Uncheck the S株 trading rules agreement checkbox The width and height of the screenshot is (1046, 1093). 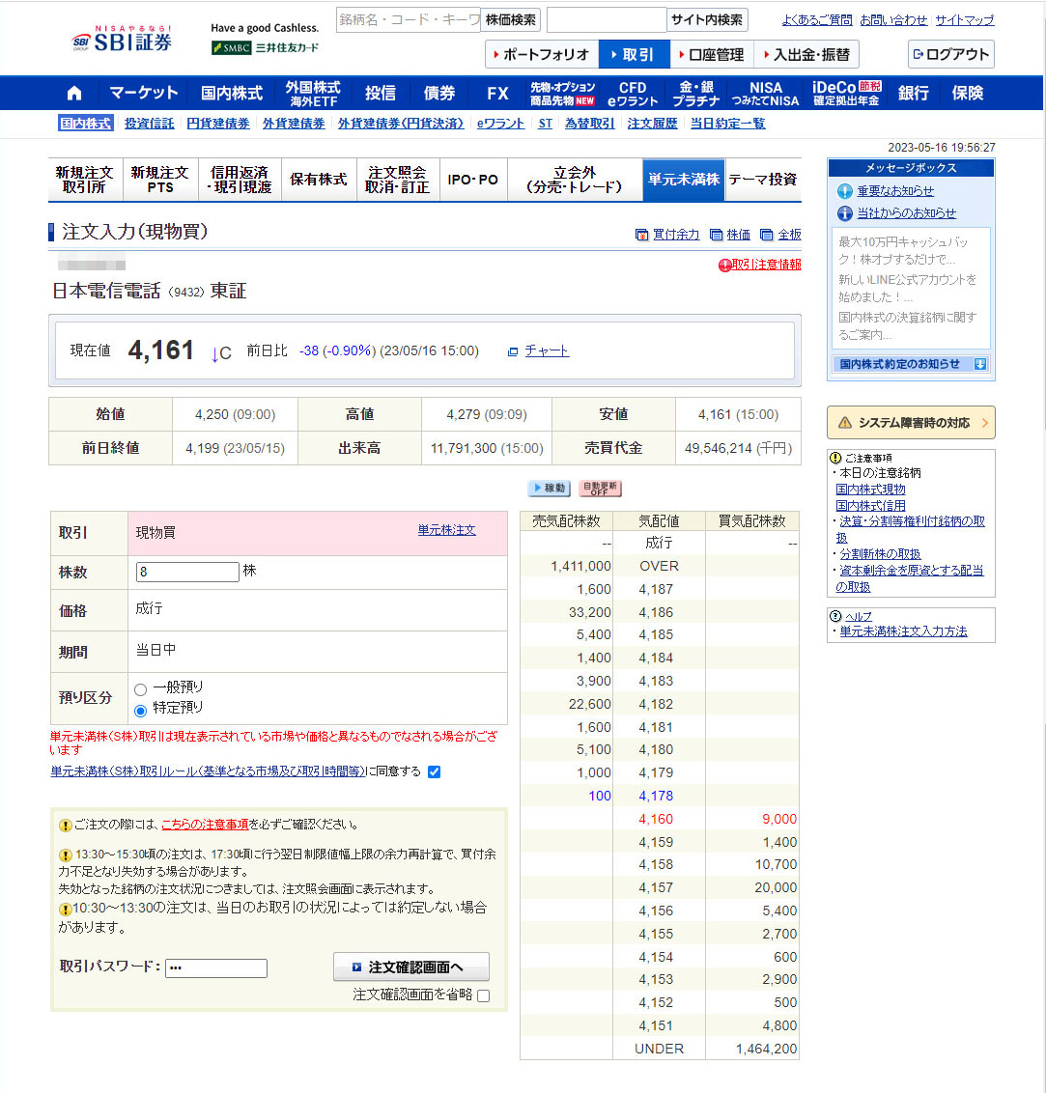434,771
